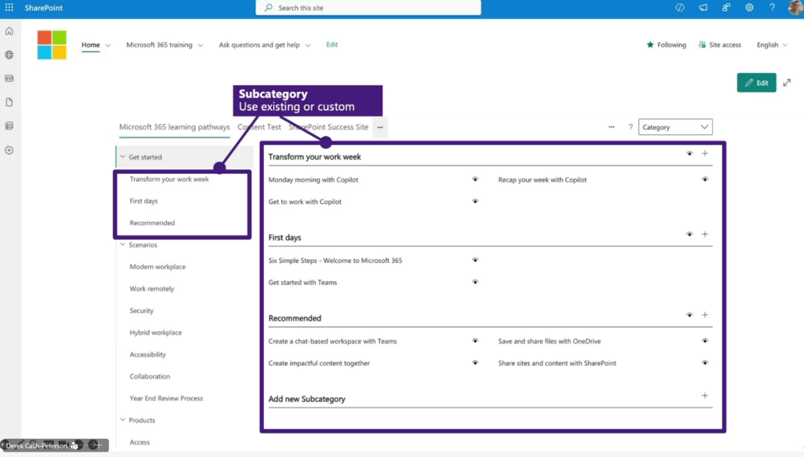The width and height of the screenshot is (804, 457).
Task: Select Modern workplace in the tree
Action: pyautogui.click(x=157, y=267)
